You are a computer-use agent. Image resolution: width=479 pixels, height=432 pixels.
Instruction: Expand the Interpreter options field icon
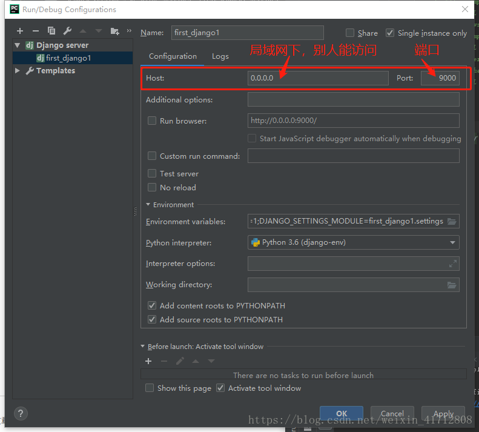453,264
